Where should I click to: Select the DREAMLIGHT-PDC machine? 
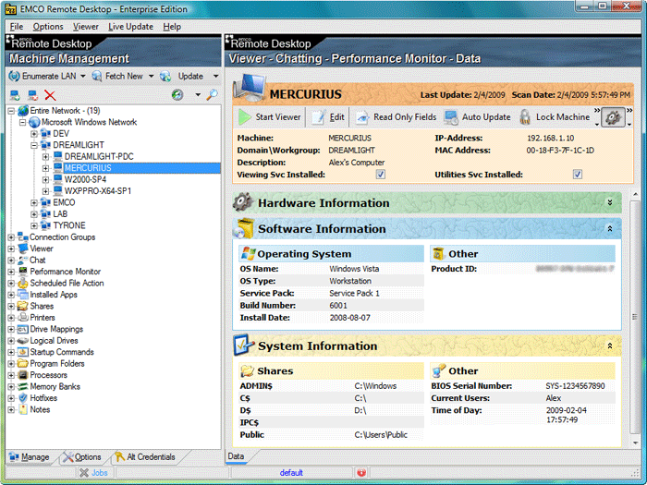point(99,157)
